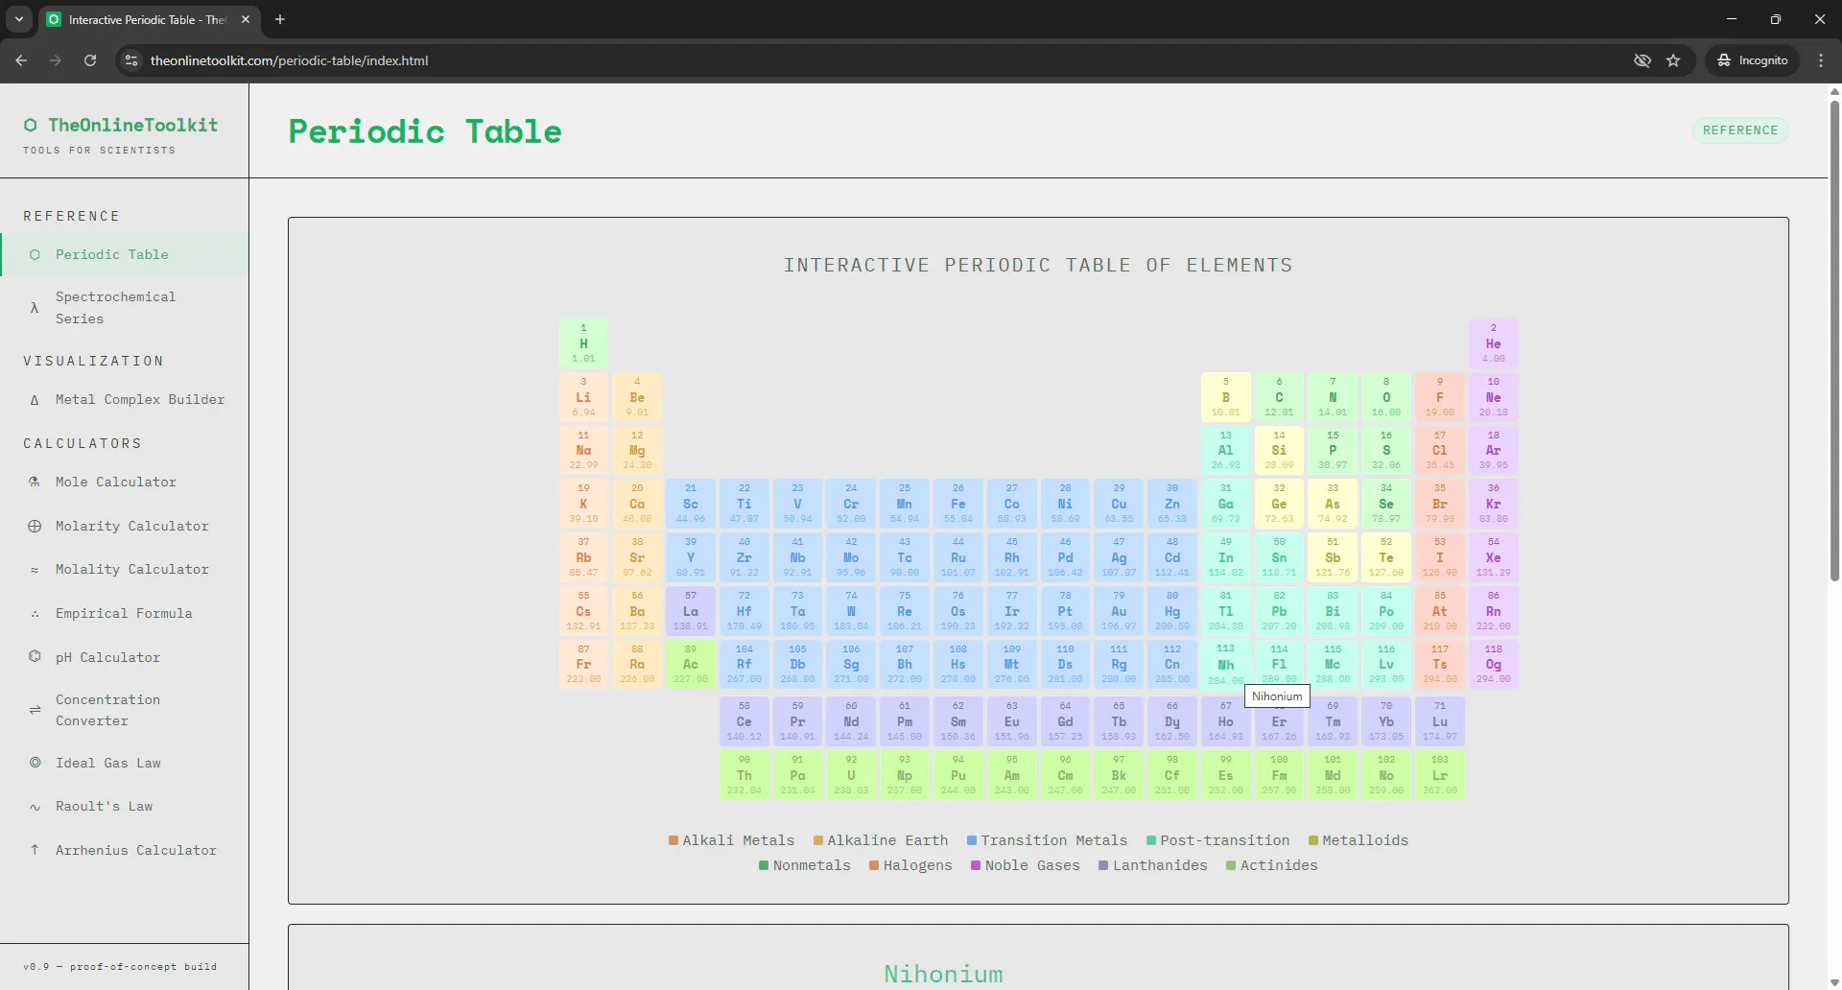Click the address bar URL

point(289,60)
